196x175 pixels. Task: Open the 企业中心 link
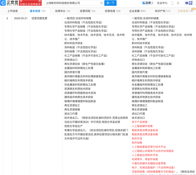point(162,3)
